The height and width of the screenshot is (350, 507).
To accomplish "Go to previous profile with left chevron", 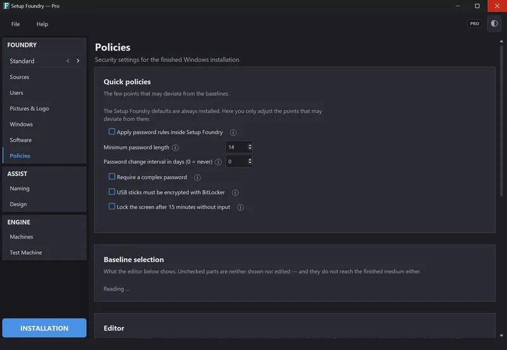I will (x=68, y=61).
